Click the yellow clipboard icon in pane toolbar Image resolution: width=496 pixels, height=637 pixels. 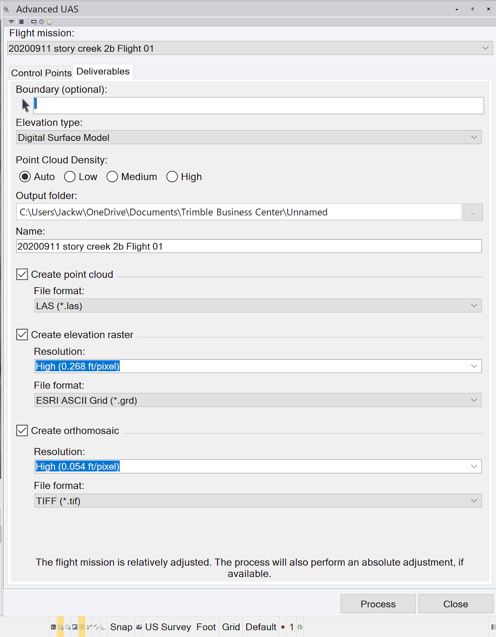[49, 22]
